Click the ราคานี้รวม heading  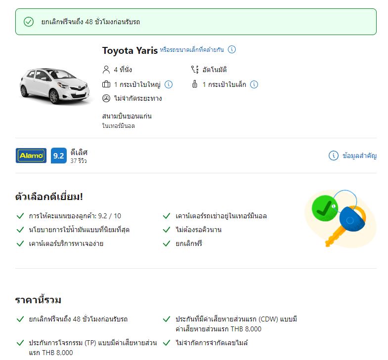coord(38,300)
